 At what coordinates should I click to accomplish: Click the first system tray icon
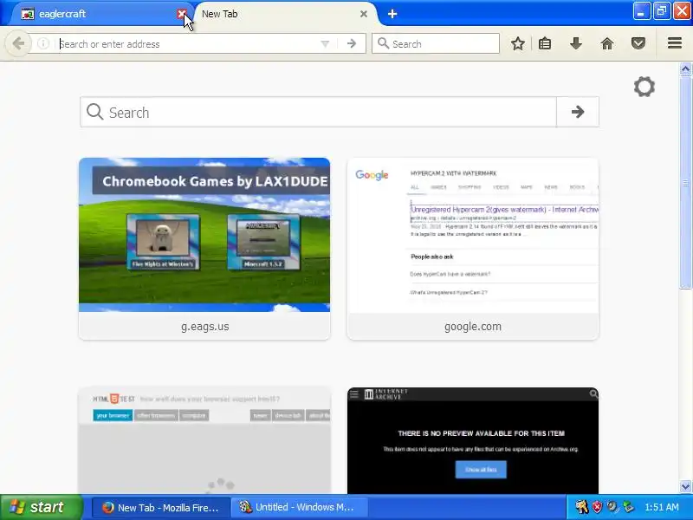click(581, 507)
